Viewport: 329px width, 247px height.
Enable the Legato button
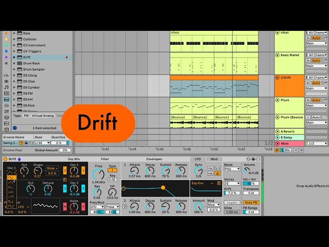(x=232, y=202)
